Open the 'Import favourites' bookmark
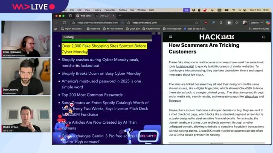The height and width of the screenshot is (153, 273). click(x=71, y=29)
